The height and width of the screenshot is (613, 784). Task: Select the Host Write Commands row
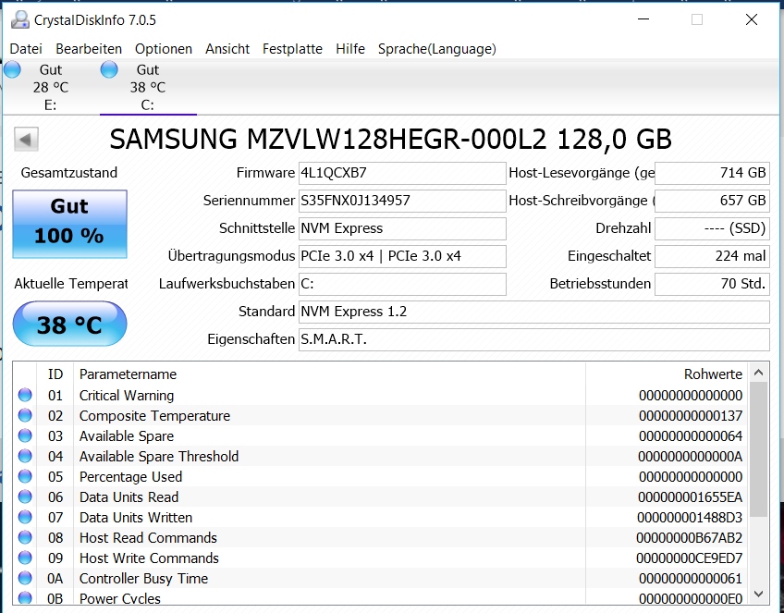381,558
